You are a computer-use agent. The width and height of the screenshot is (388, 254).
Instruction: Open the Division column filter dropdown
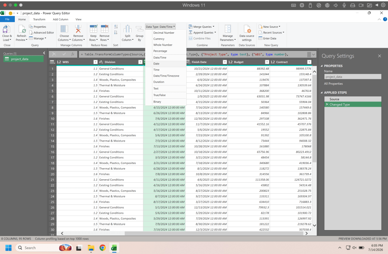coord(140,62)
